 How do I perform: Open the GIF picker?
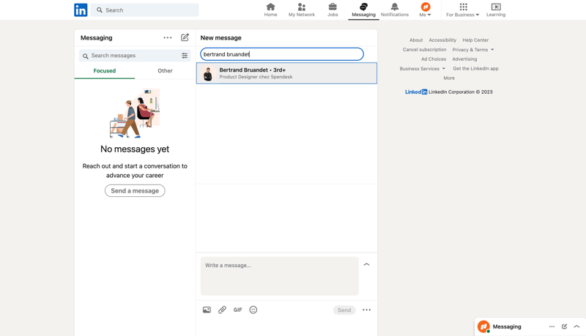click(237, 310)
